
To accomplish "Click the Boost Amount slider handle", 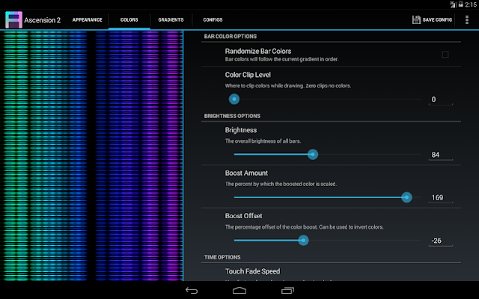I will click(x=406, y=197).
